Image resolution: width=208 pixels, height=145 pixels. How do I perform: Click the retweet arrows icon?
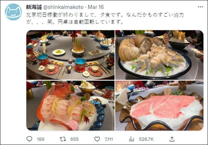[x=63, y=139]
